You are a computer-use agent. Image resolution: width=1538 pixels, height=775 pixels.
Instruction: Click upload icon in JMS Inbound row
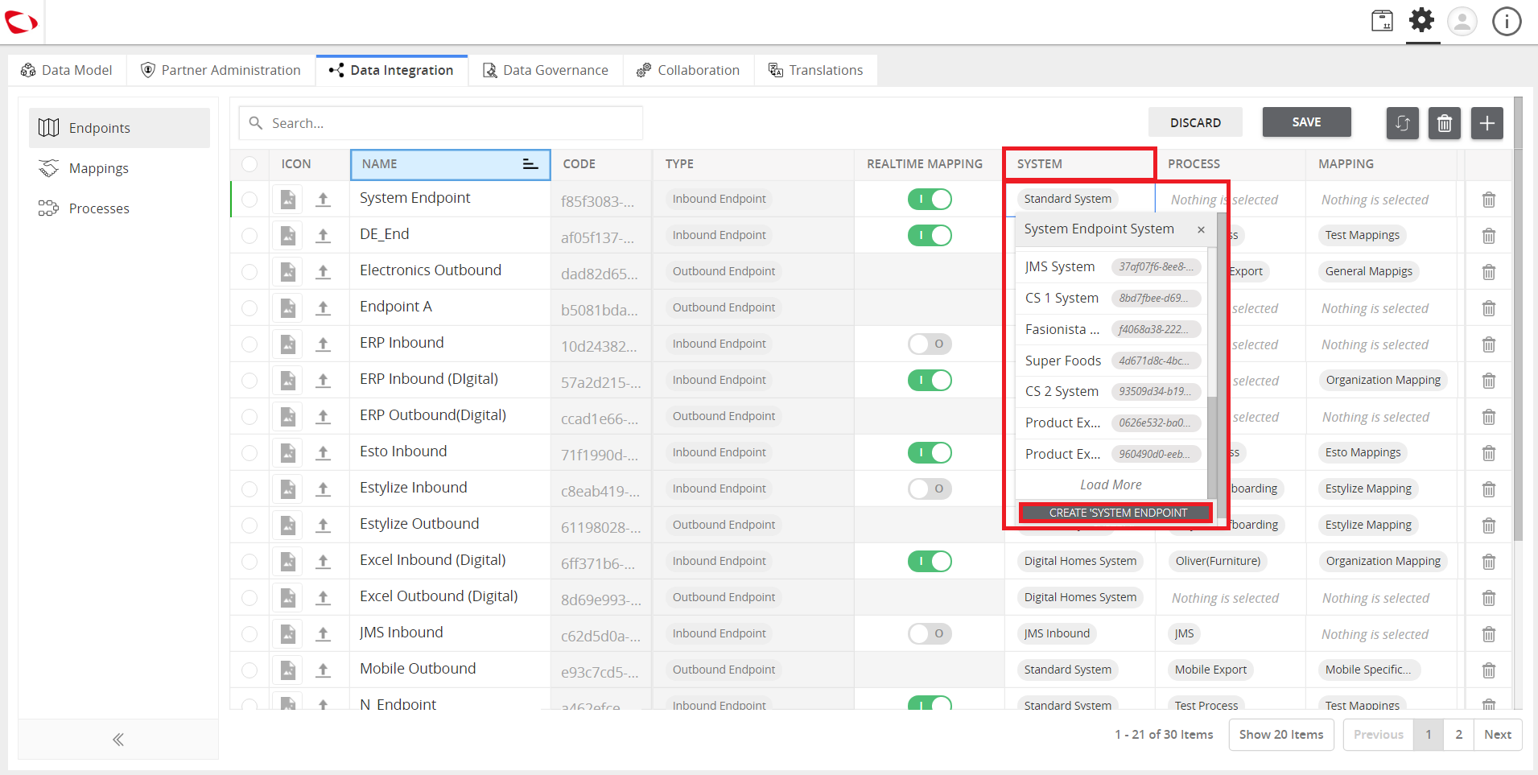pos(323,633)
